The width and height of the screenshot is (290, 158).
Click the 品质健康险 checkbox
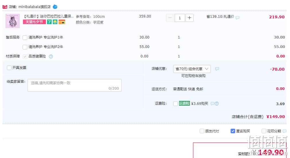point(25,57)
